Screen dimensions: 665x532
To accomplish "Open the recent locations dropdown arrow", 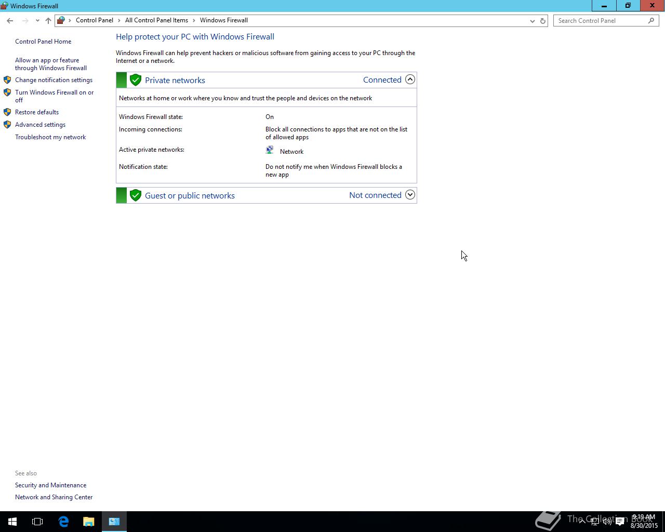I will (37, 21).
